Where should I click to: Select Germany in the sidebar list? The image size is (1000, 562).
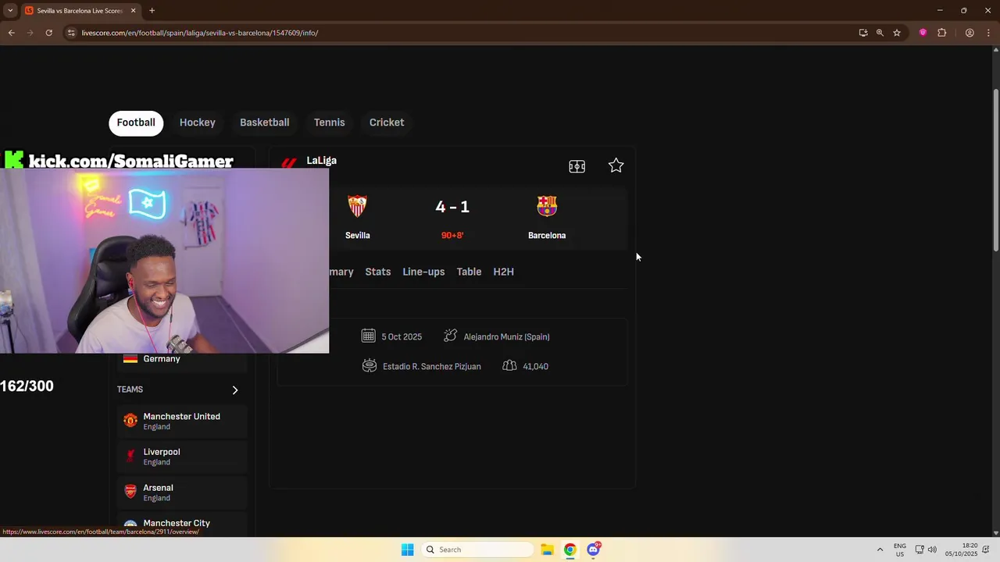[182, 359]
